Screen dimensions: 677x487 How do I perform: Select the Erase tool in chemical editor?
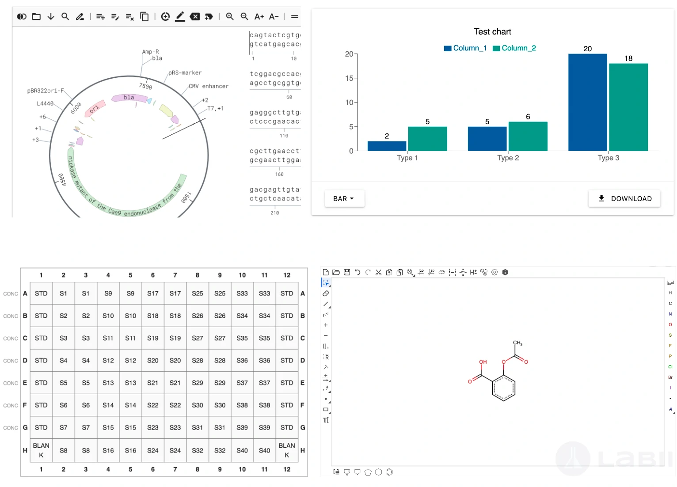[326, 293]
